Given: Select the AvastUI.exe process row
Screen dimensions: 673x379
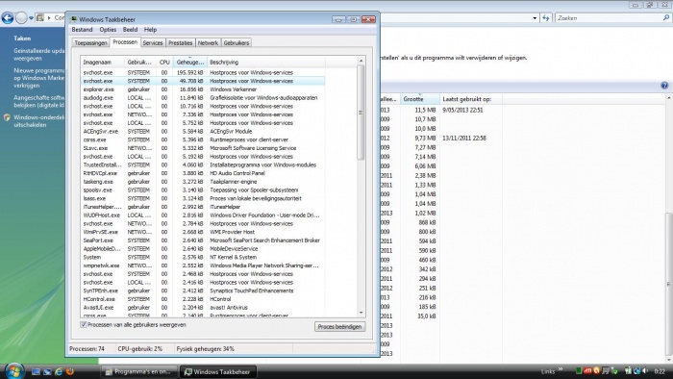Looking at the screenshot, I should click(x=203, y=307).
